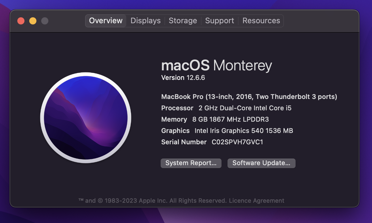Select processor value 2 GHz Dual-Core Intel Core i5
The width and height of the screenshot is (372, 223).
point(245,108)
